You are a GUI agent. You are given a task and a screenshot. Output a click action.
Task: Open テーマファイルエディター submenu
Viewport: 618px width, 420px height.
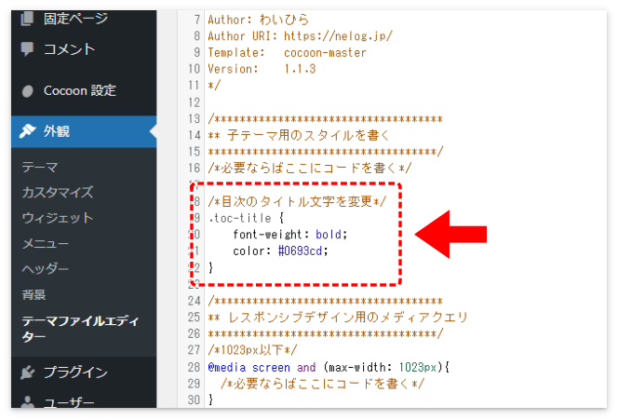[80, 329]
